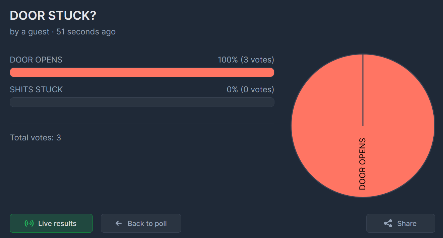Click the DOOR OPENS progress bar
The image size is (443, 238).
[142, 73]
